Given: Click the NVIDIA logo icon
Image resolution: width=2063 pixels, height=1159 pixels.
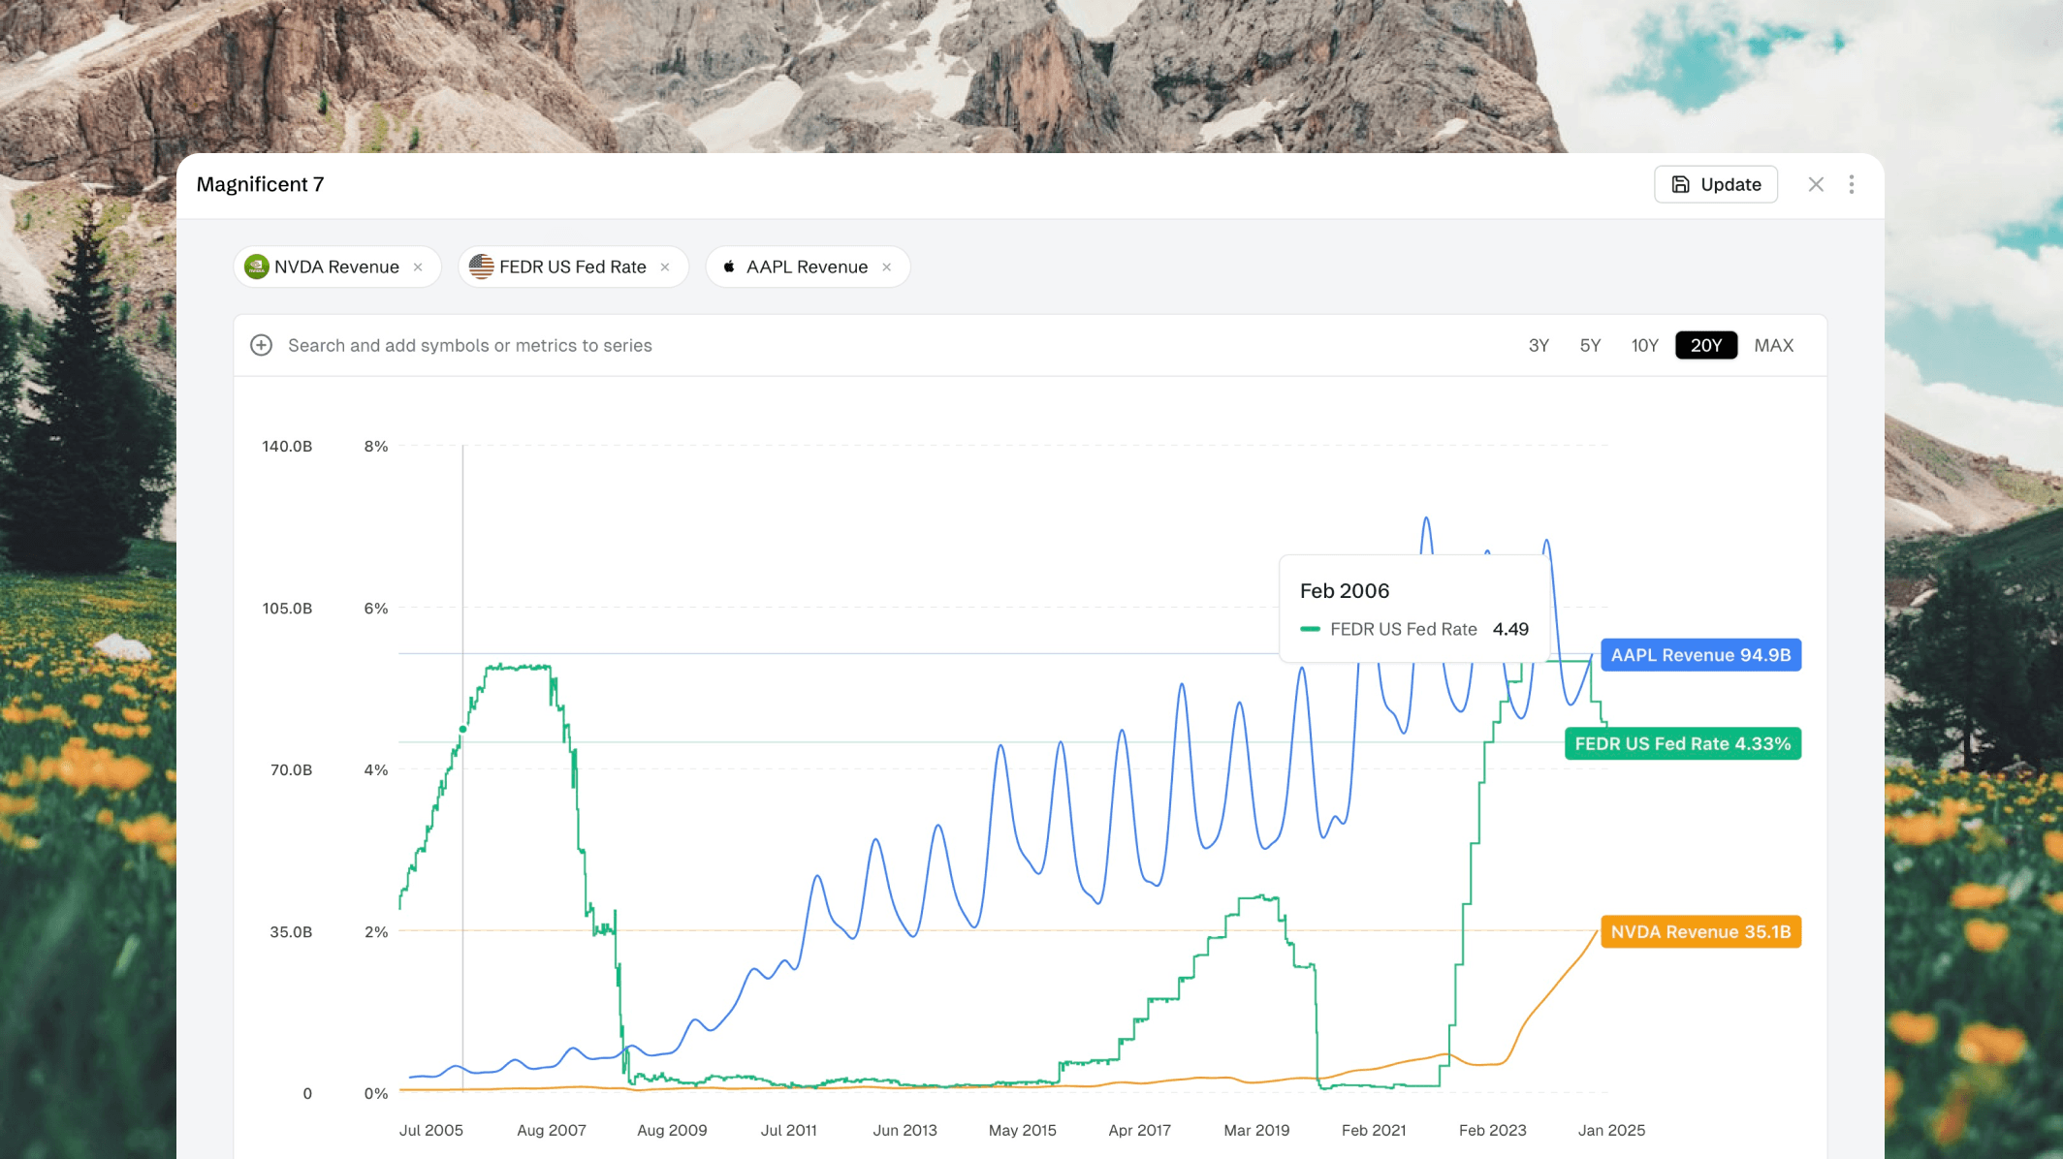Looking at the screenshot, I should (x=257, y=266).
